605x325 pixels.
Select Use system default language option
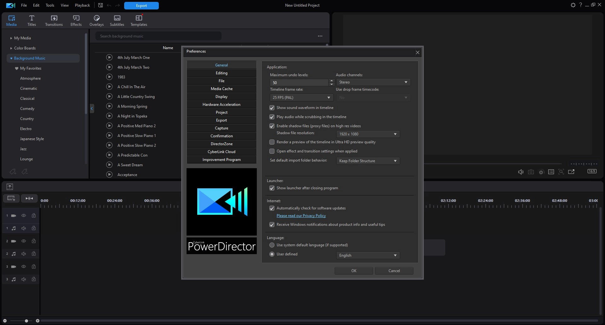coord(272,245)
